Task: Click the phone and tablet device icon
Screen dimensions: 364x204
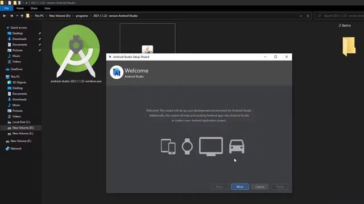Action: click(168, 146)
